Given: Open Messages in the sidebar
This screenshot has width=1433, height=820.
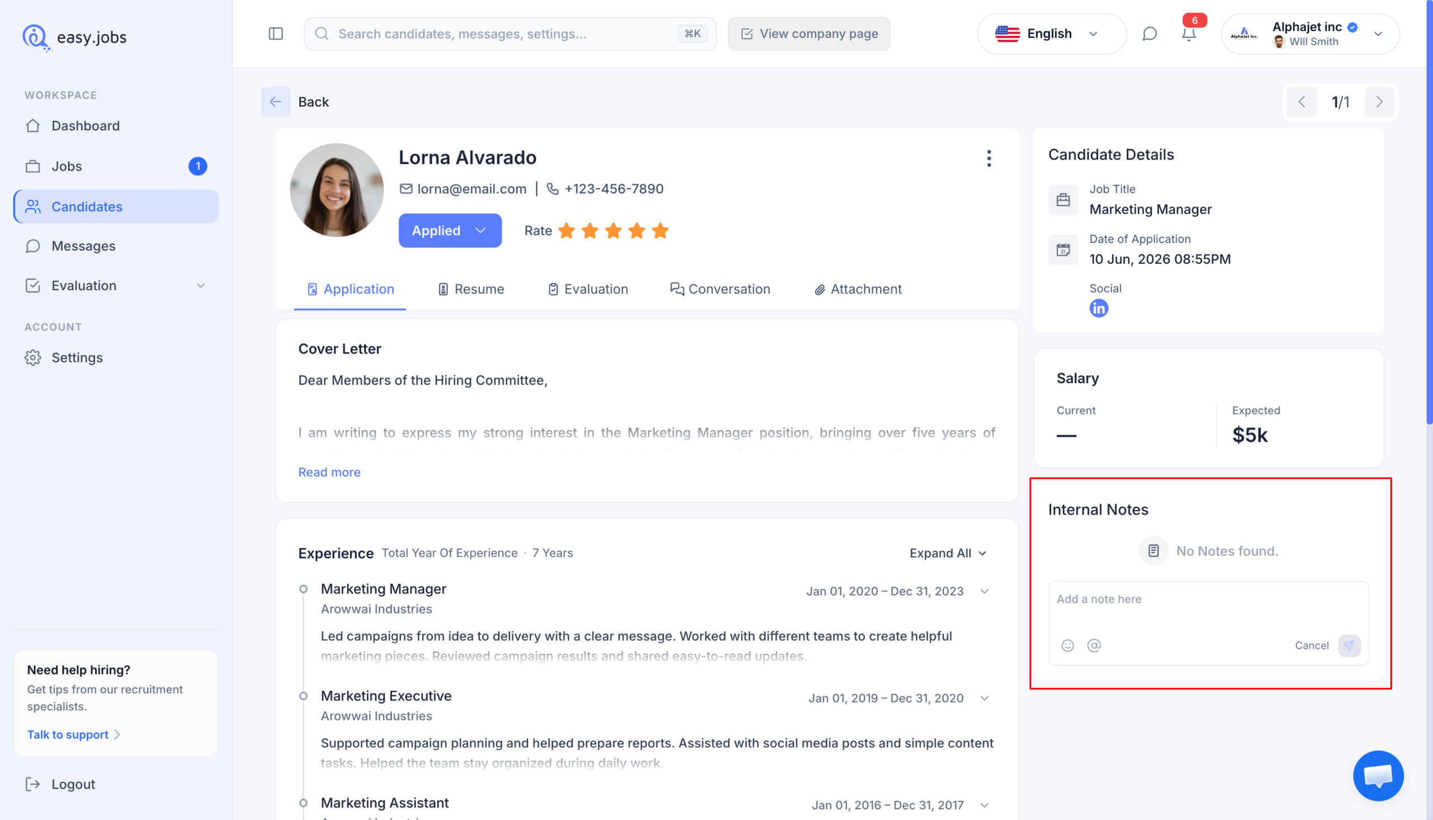Looking at the screenshot, I should (115, 246).
